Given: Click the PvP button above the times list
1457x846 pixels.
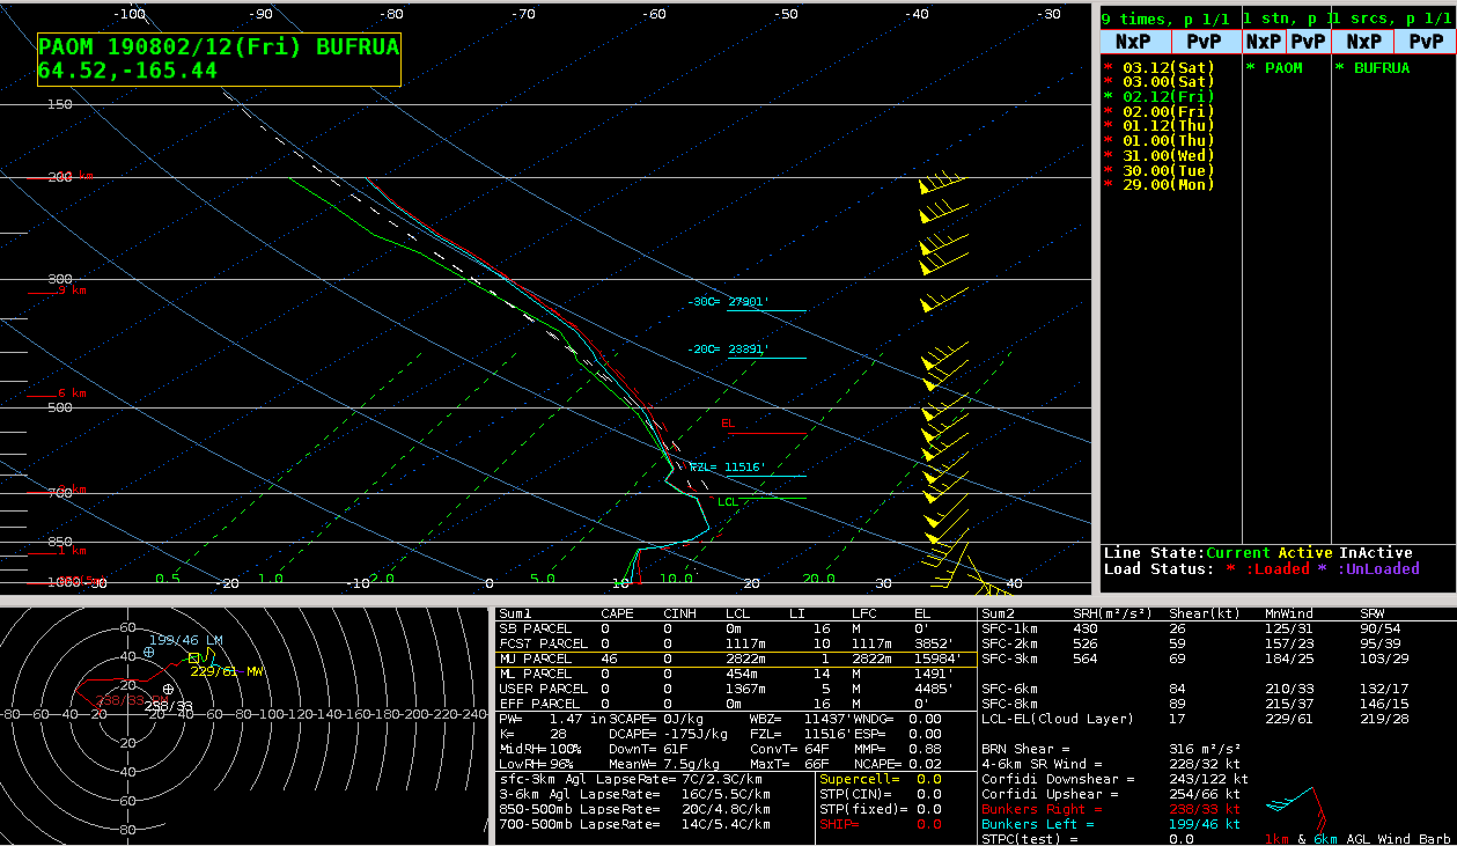Looking at the screenshot, I should [x=1206, y=42].
